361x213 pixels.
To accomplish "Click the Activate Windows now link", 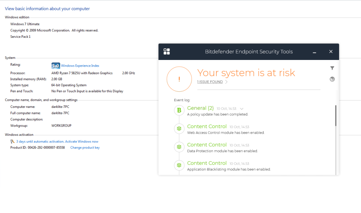I will coord(57,141).
